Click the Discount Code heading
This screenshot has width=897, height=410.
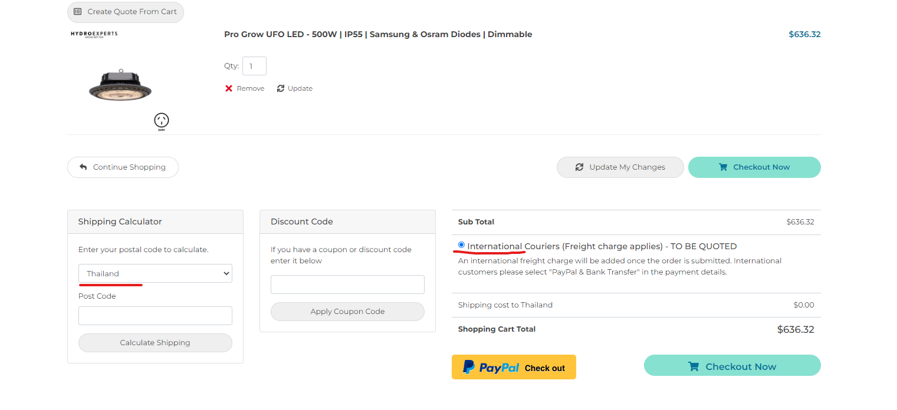tap(302, 221)
